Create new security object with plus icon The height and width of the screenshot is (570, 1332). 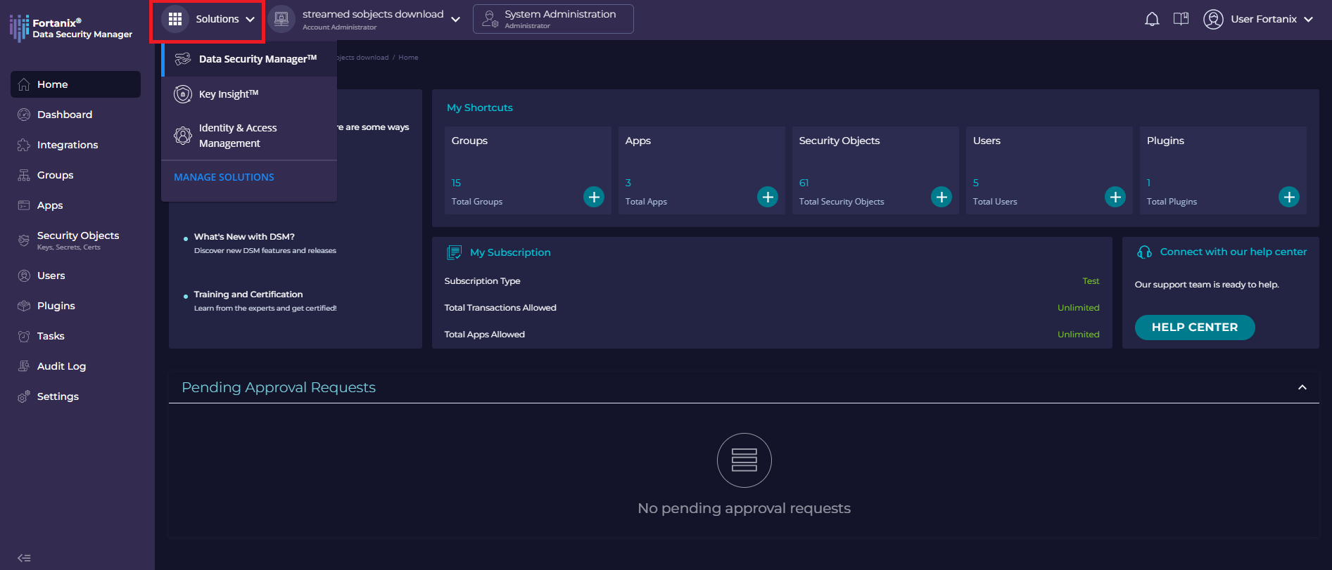tap(941, 197)
